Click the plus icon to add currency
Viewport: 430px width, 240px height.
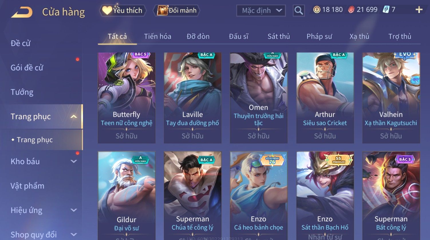[419, 10]
